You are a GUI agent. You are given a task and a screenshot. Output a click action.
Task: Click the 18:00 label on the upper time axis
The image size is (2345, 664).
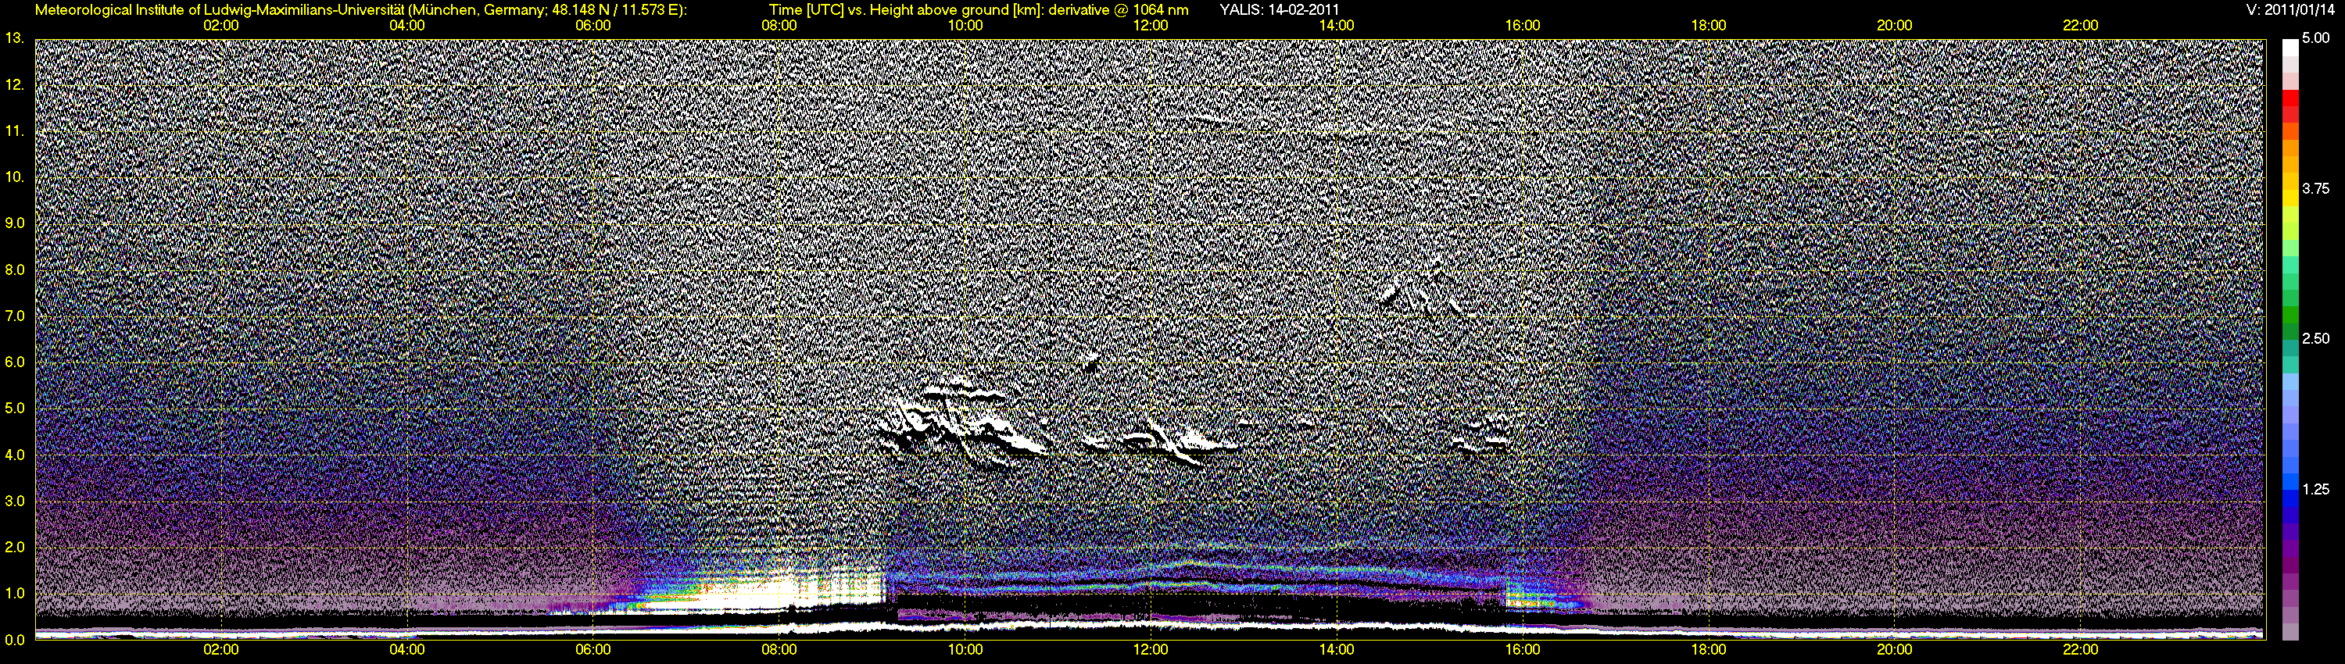point(1709,26)
